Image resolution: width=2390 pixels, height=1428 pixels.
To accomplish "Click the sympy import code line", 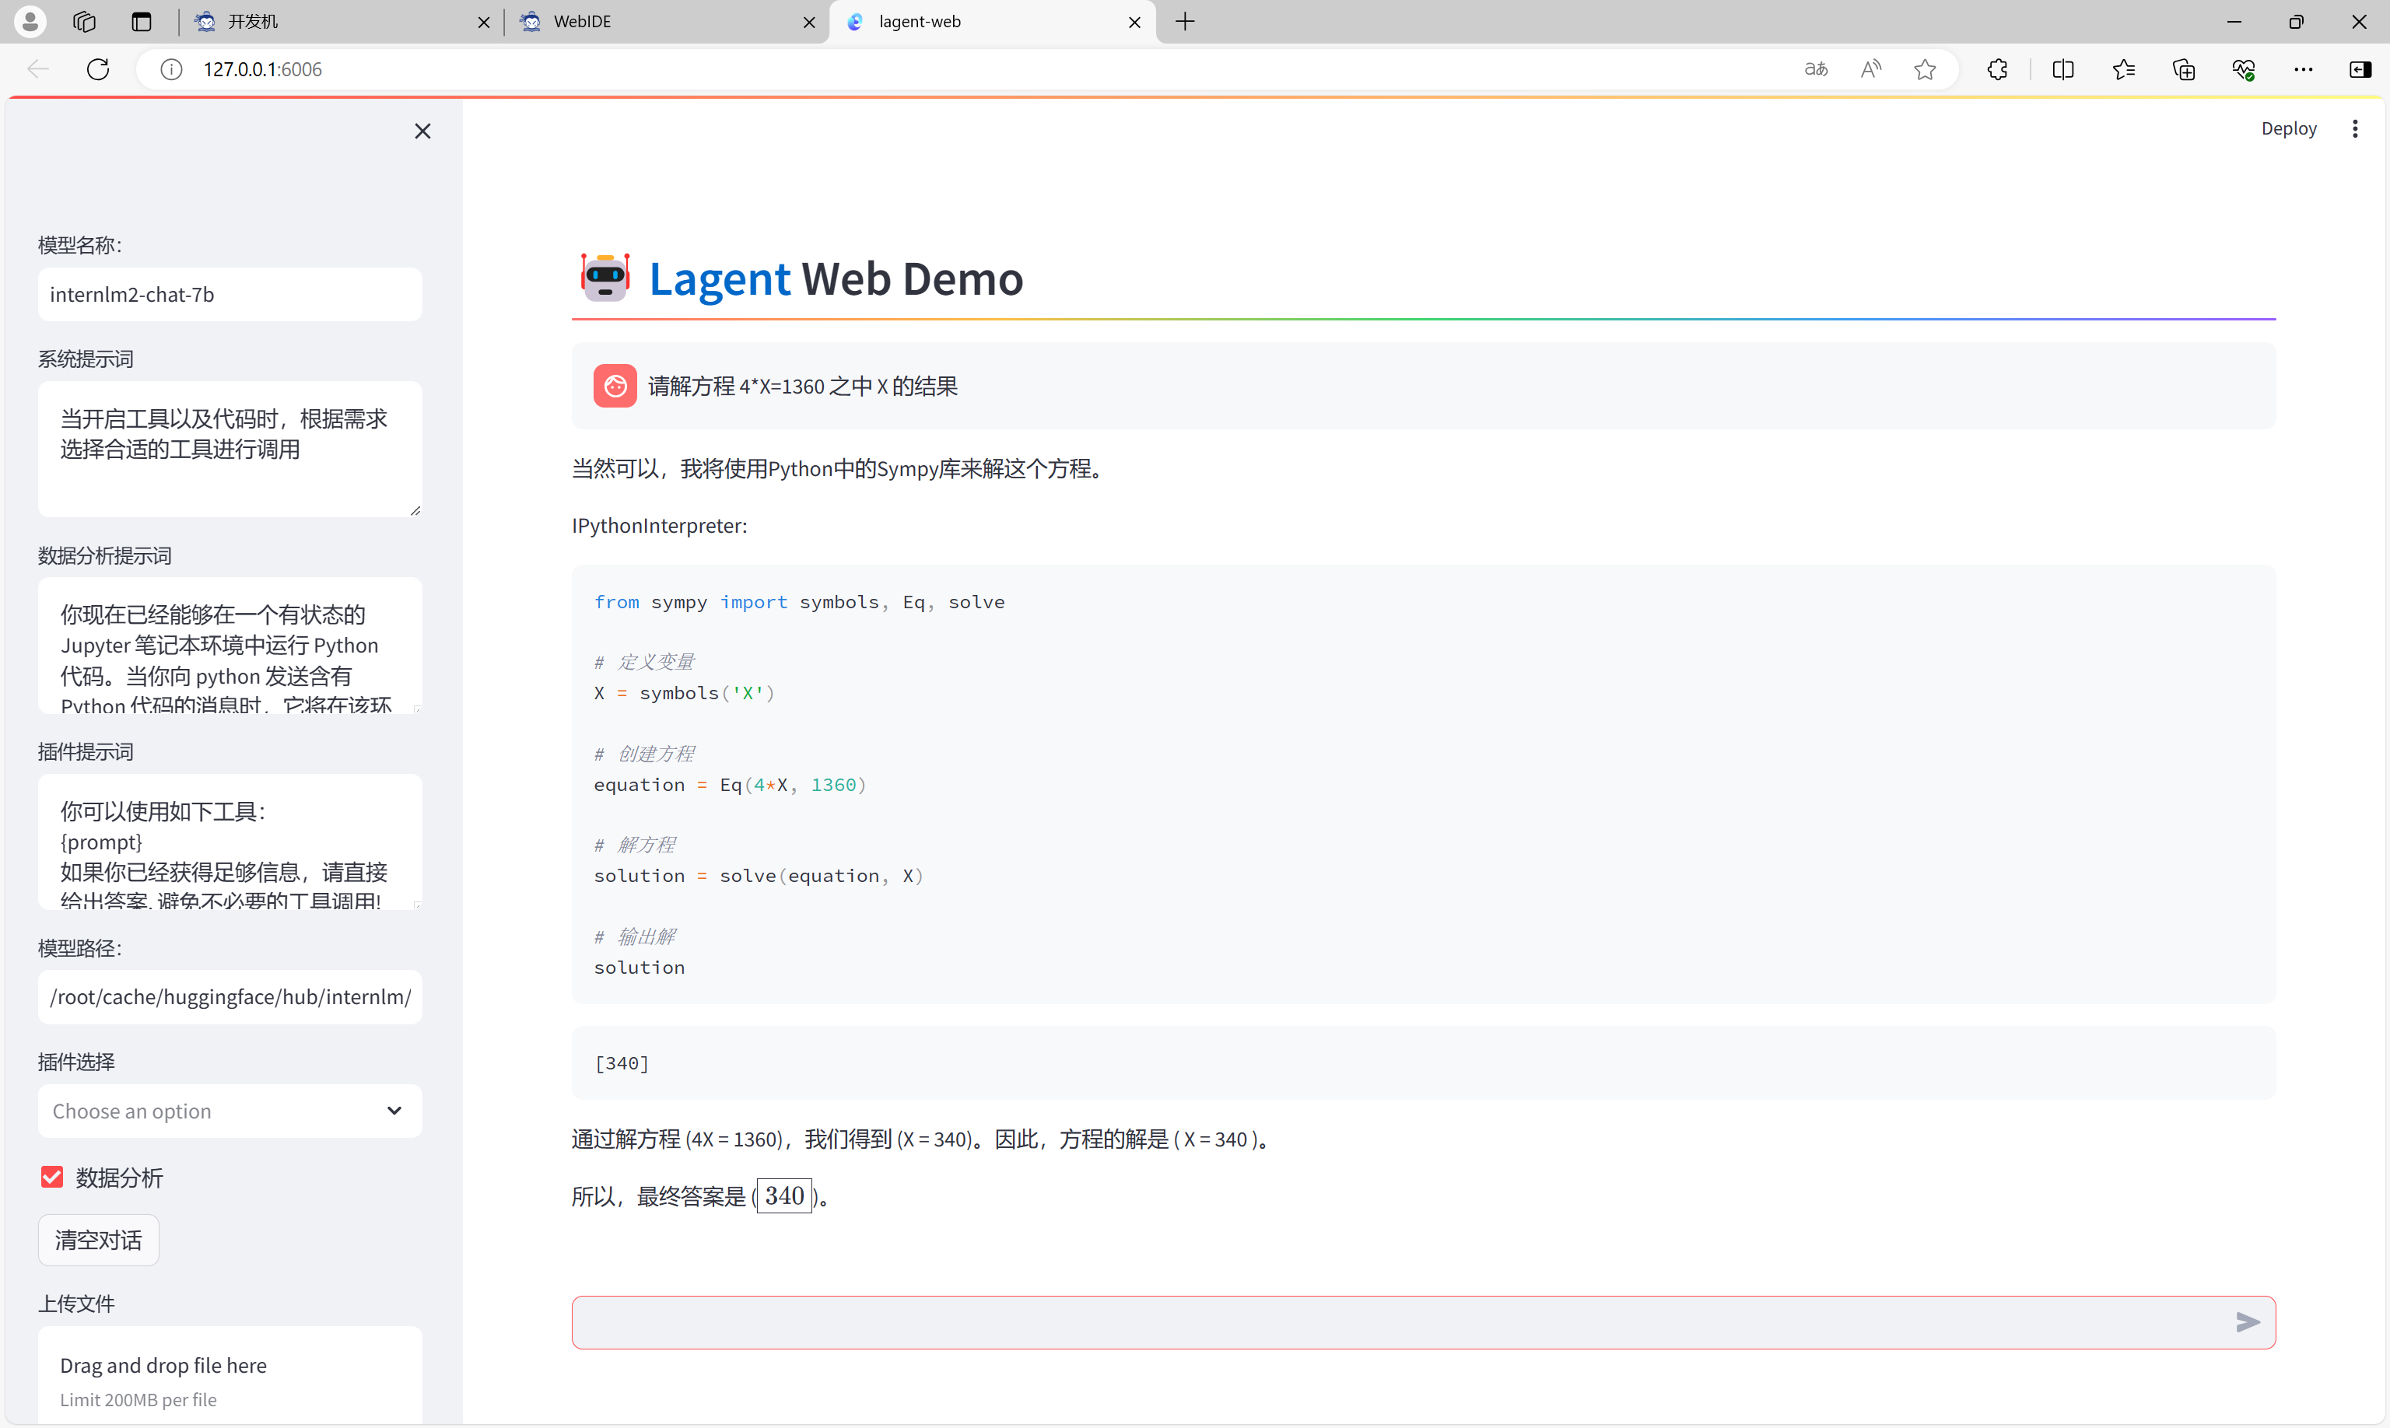I will click(x=799, y=602).
